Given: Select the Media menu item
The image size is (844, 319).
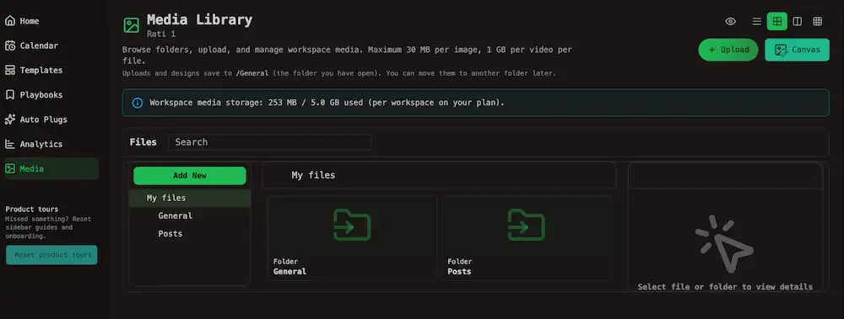Looking at the screenshot, I should click(51, 168).
